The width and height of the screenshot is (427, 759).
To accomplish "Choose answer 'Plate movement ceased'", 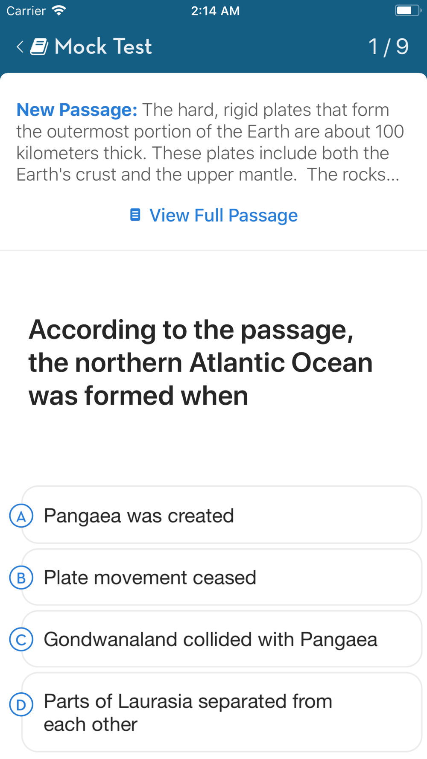I will [222, 577].
